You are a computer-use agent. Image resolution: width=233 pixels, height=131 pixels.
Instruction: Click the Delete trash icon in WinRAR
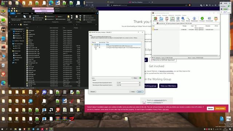(x=178, y=19)
